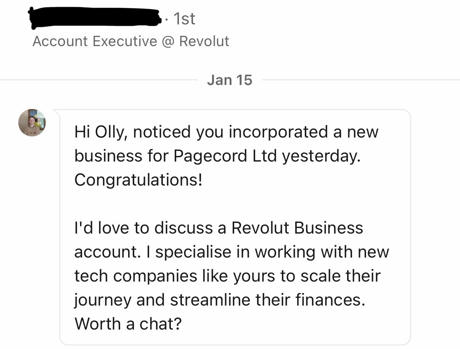Click the word "journey" in the message
460x349 pixels.
pos(103,300)
